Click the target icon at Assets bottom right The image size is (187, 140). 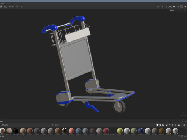(179, 136)
